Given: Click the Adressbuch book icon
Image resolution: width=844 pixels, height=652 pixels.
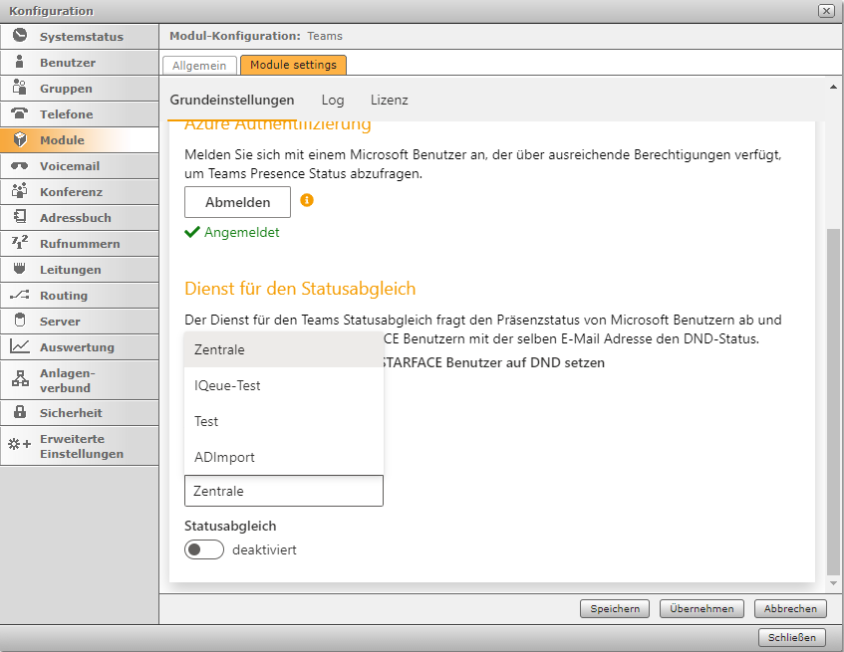Looking at the screenshot, I should coord(20,217).
